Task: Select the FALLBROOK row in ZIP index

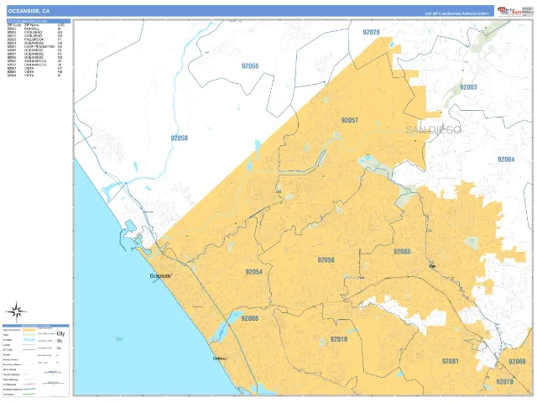Action: tap(34, 39)
